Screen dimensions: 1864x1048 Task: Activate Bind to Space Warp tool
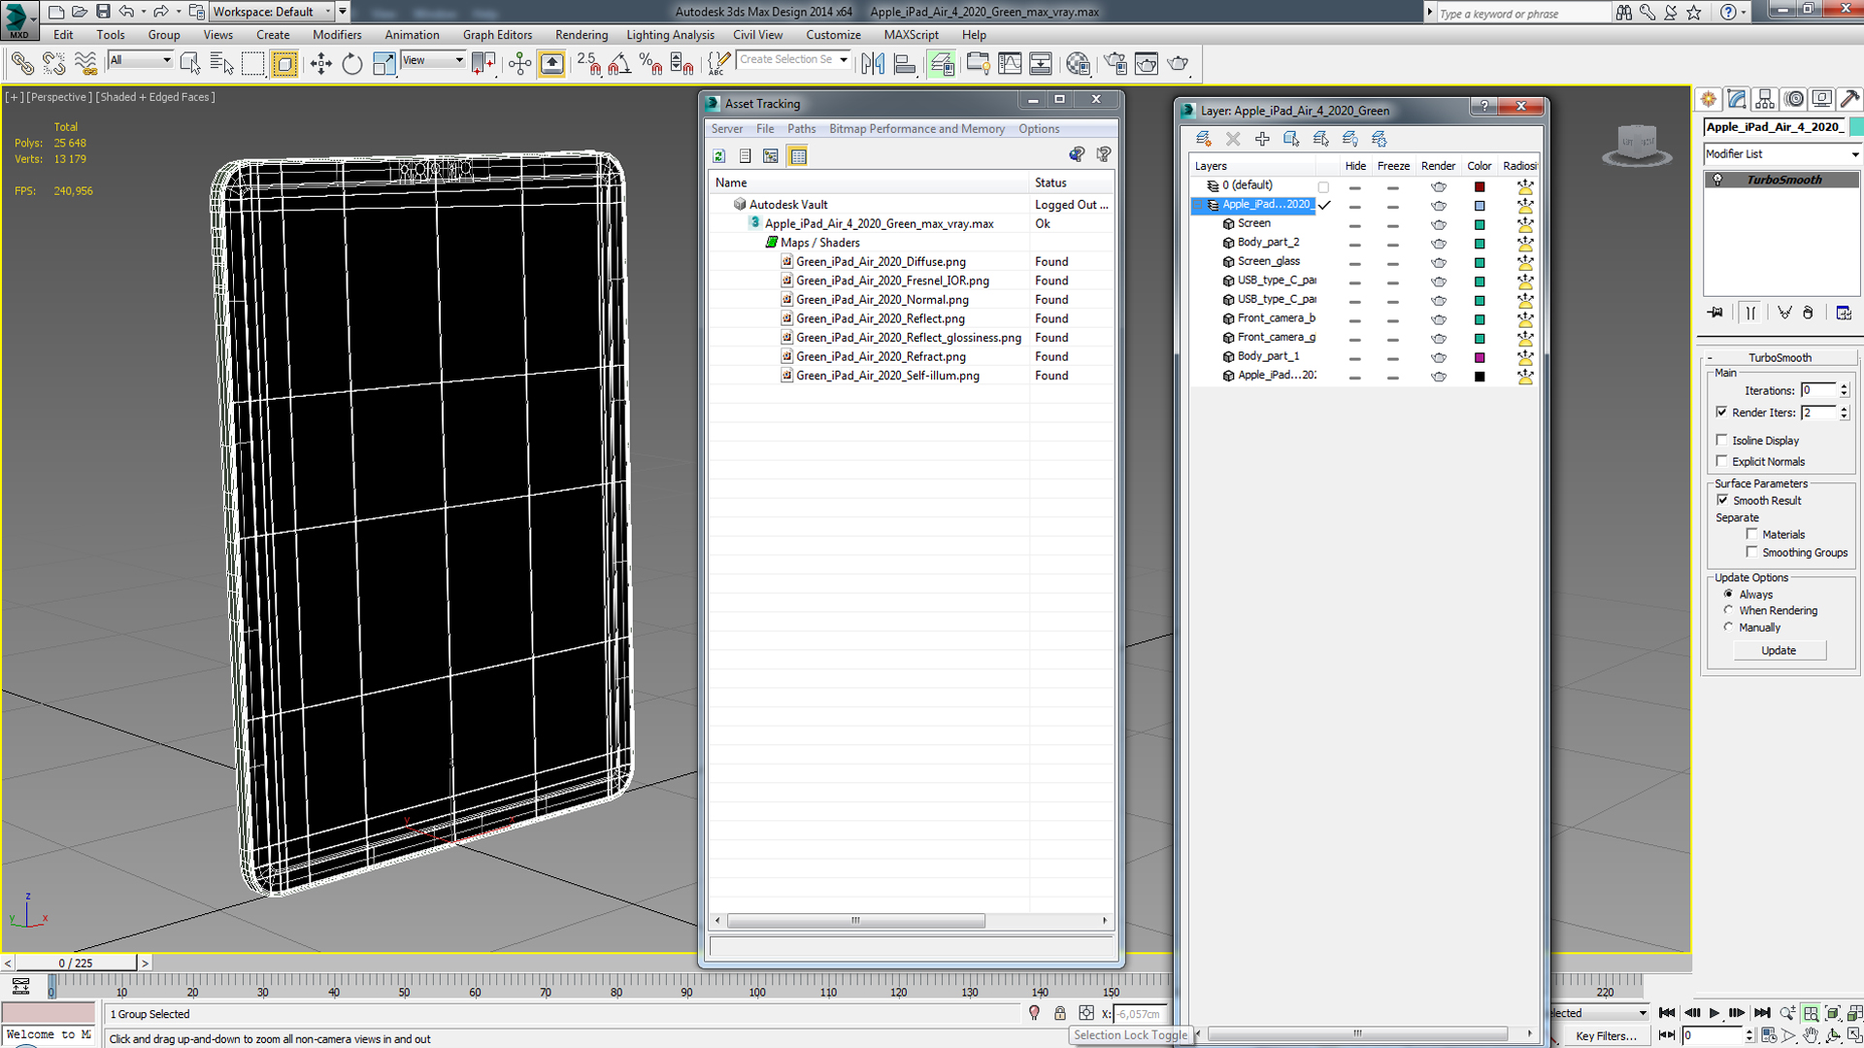tap(85, 64)
